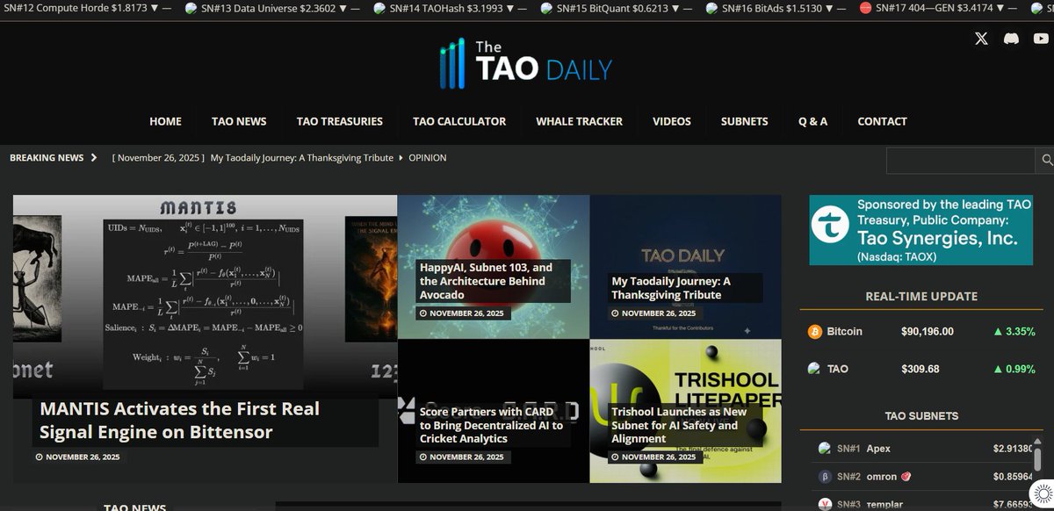Click the Apex subnet icon next to SN#1

(x=825, y=448)
